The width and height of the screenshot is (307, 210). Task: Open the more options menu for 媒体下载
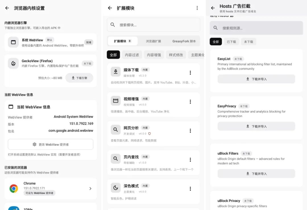[190, 73]
